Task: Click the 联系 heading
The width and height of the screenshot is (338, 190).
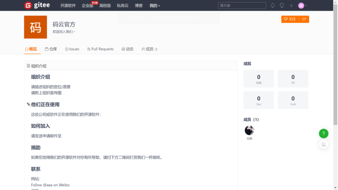Action: [36, 169]
